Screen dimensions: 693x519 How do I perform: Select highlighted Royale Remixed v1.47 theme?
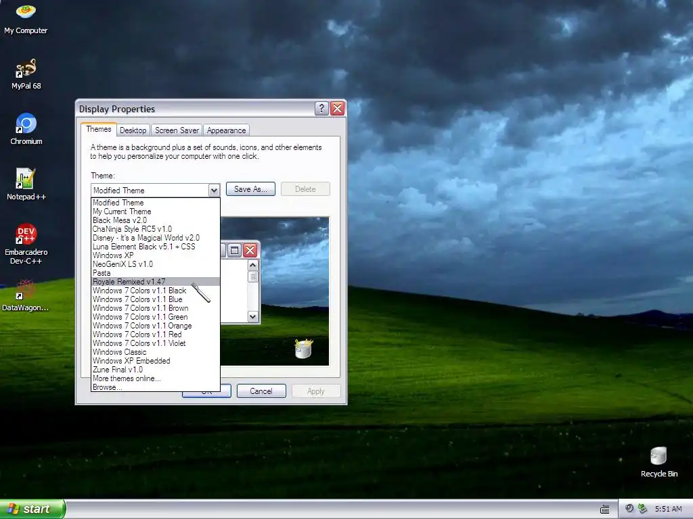[156, 282]
